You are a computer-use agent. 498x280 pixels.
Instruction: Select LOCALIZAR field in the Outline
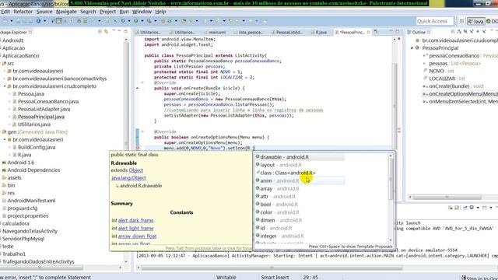[x=444, y=79]
